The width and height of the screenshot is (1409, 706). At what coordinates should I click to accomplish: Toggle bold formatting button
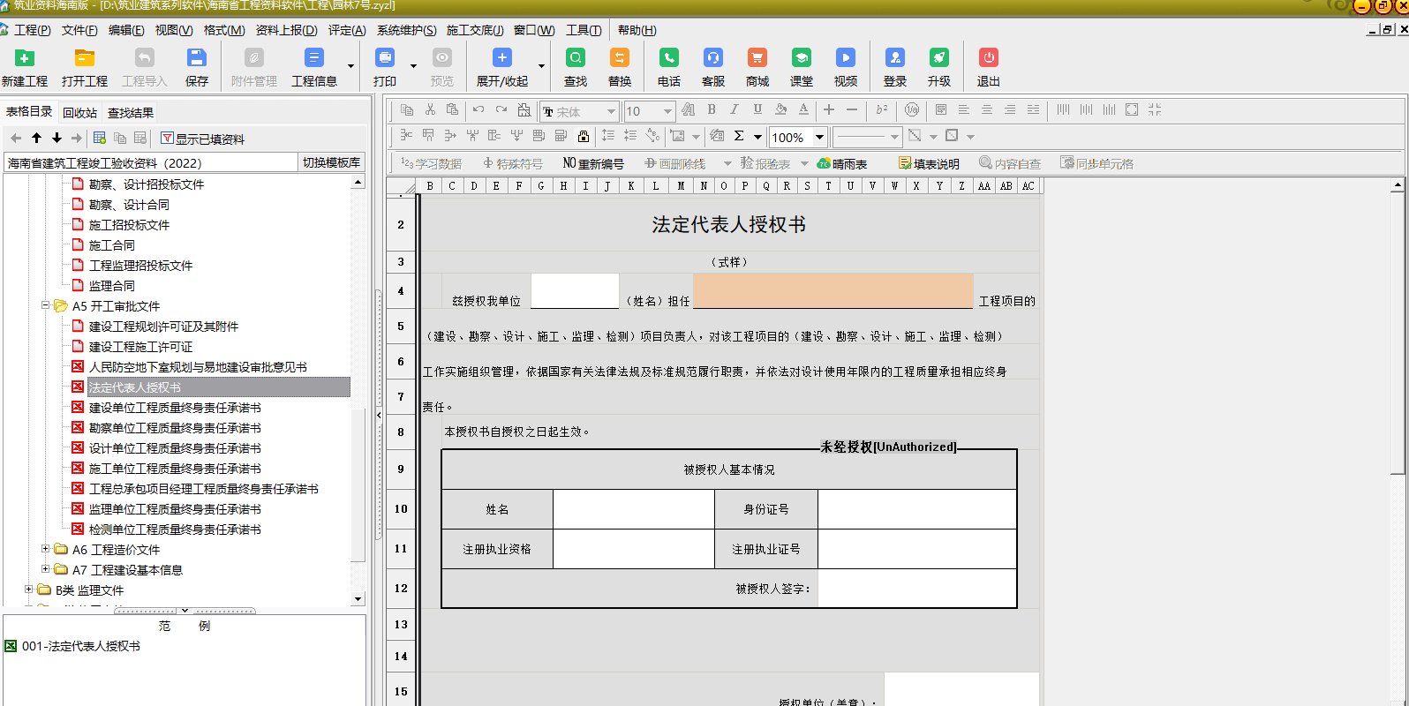click(x=712, y=109)
